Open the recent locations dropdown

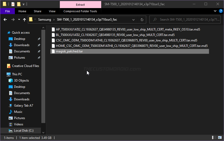point(19,20)
